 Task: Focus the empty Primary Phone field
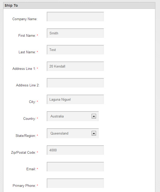(75, 183)
